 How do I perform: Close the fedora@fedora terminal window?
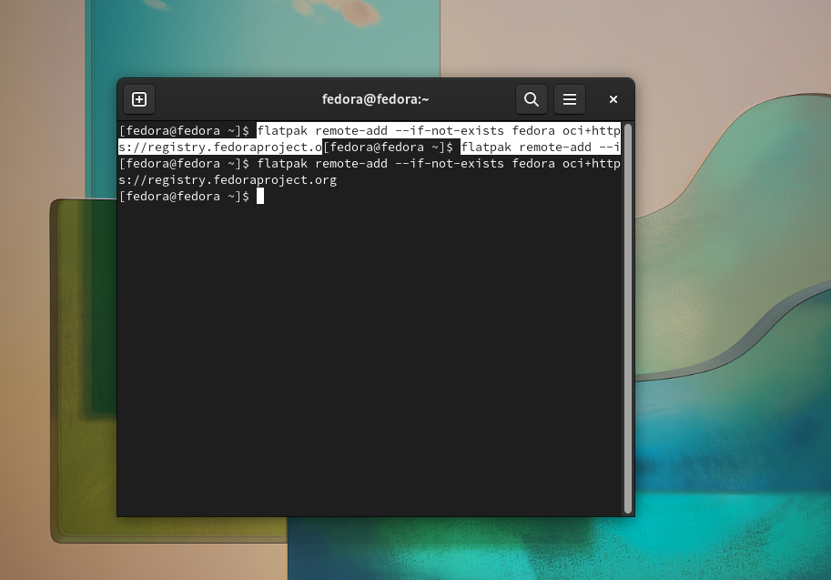tap(613, 99)
